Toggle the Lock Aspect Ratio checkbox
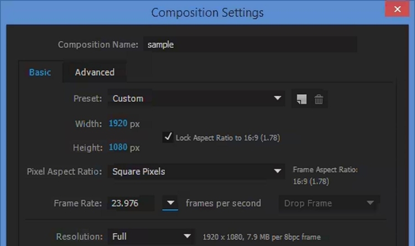 (x=168, y=137)
